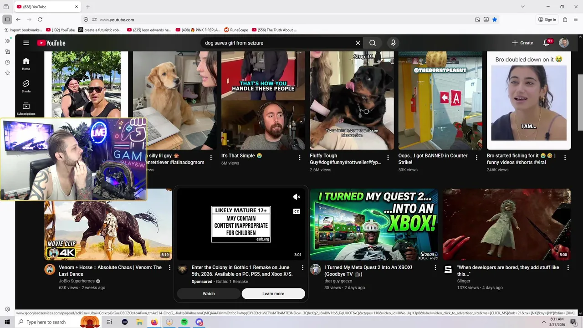The image size is (583, 328).
Task: Toggle captions on the Gothic ad preview
Action: [297, 211]
